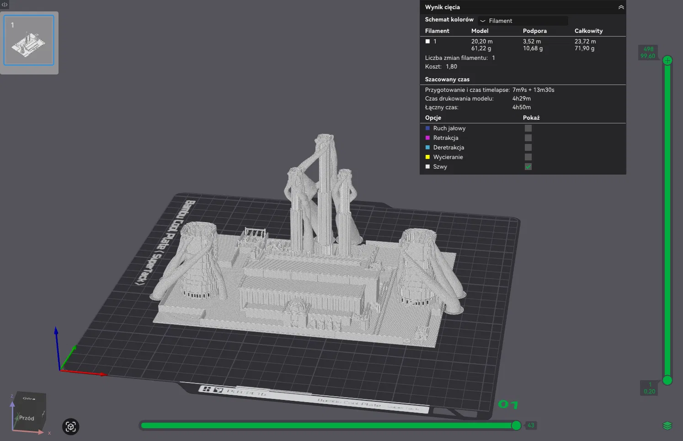This screenshot has height=441, width=683.
Task: Click the 7m9s + 13m30s preparation time
Action: tap(534, 90)
